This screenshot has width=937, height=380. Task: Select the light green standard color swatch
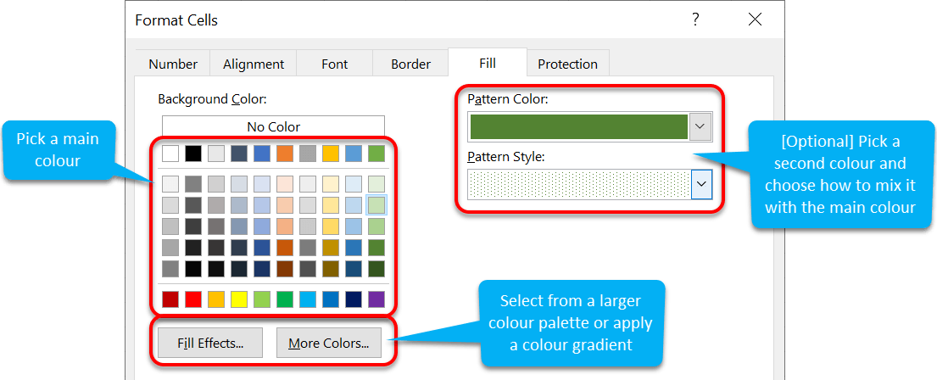coord(262,299)
